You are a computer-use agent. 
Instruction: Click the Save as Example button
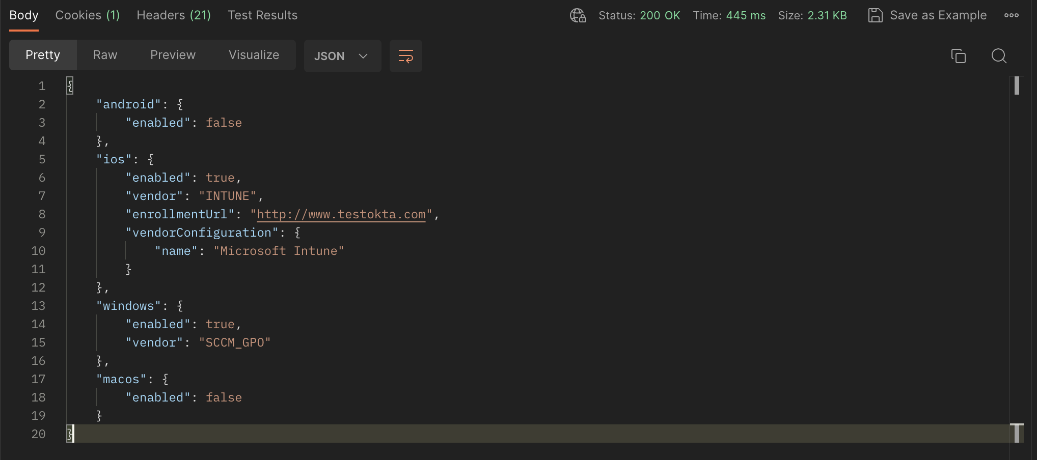[x=927, y=15]
